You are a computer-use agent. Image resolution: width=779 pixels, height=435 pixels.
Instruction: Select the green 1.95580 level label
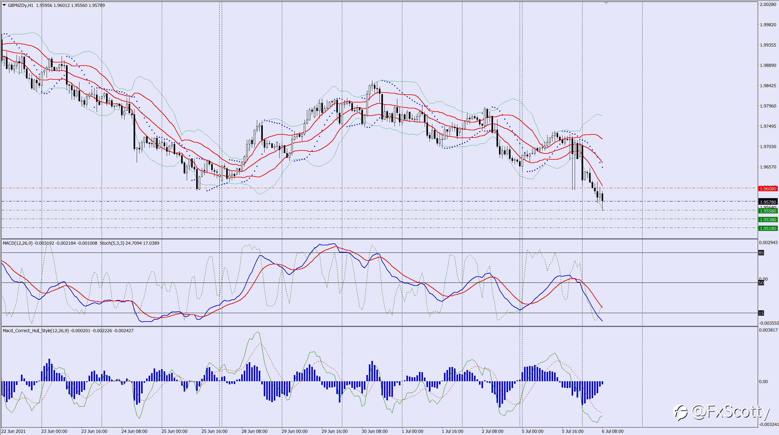[x=768, y=211]
